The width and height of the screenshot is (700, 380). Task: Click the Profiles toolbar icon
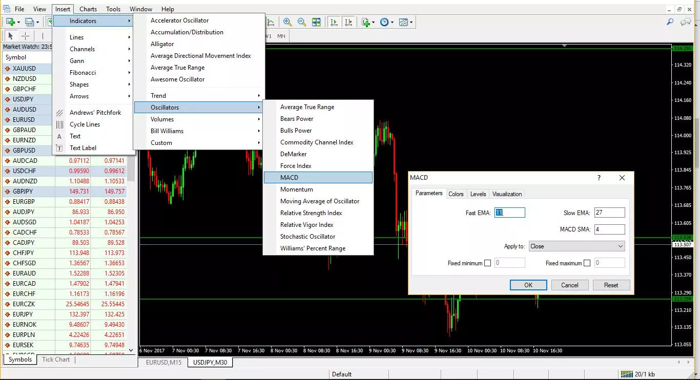pos(29,22)
